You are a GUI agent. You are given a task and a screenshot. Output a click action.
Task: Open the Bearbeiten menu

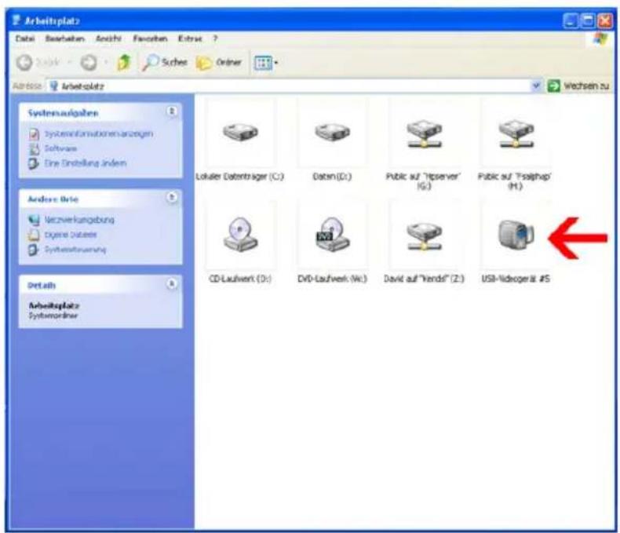point(65,38)
